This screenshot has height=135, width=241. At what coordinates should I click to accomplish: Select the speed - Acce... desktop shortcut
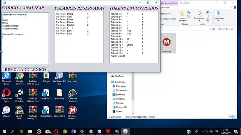[x=20, y=113]
